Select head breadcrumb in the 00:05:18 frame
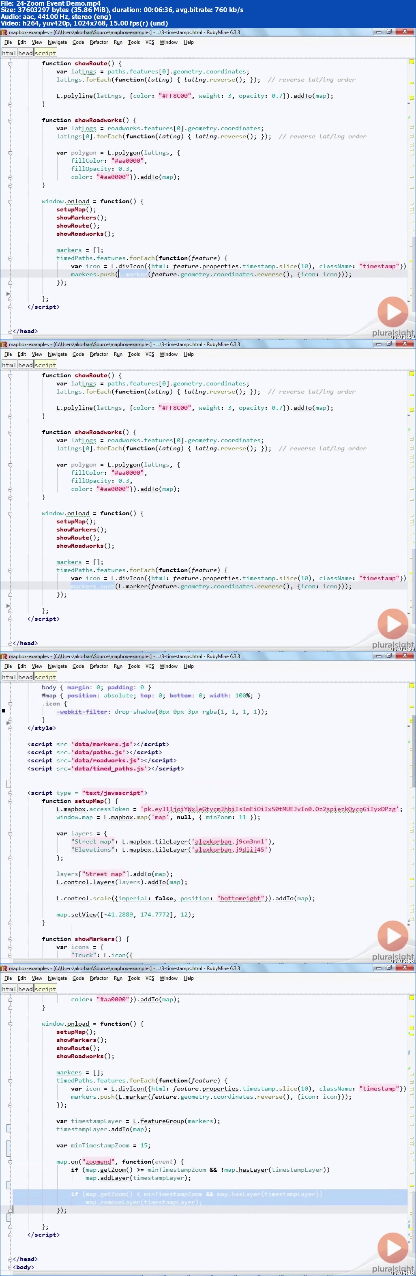 [x=25, y=989]
